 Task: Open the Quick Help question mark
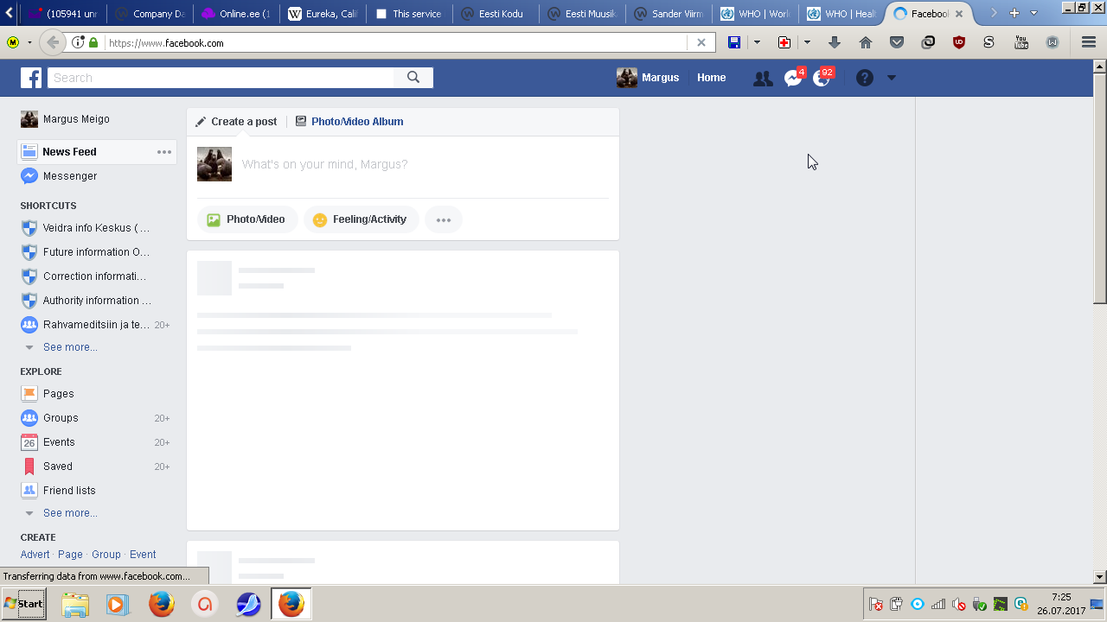(865, 78)
